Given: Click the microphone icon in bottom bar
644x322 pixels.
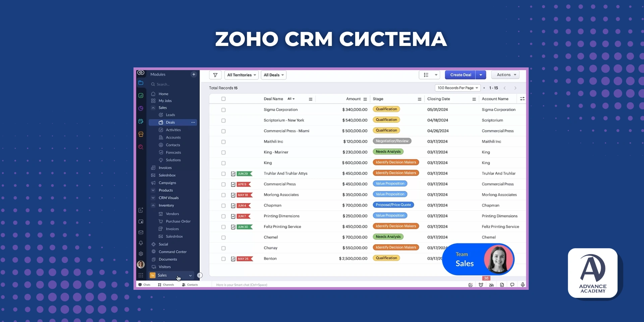Looking at the screenshot, I should (x=523, y=285).
